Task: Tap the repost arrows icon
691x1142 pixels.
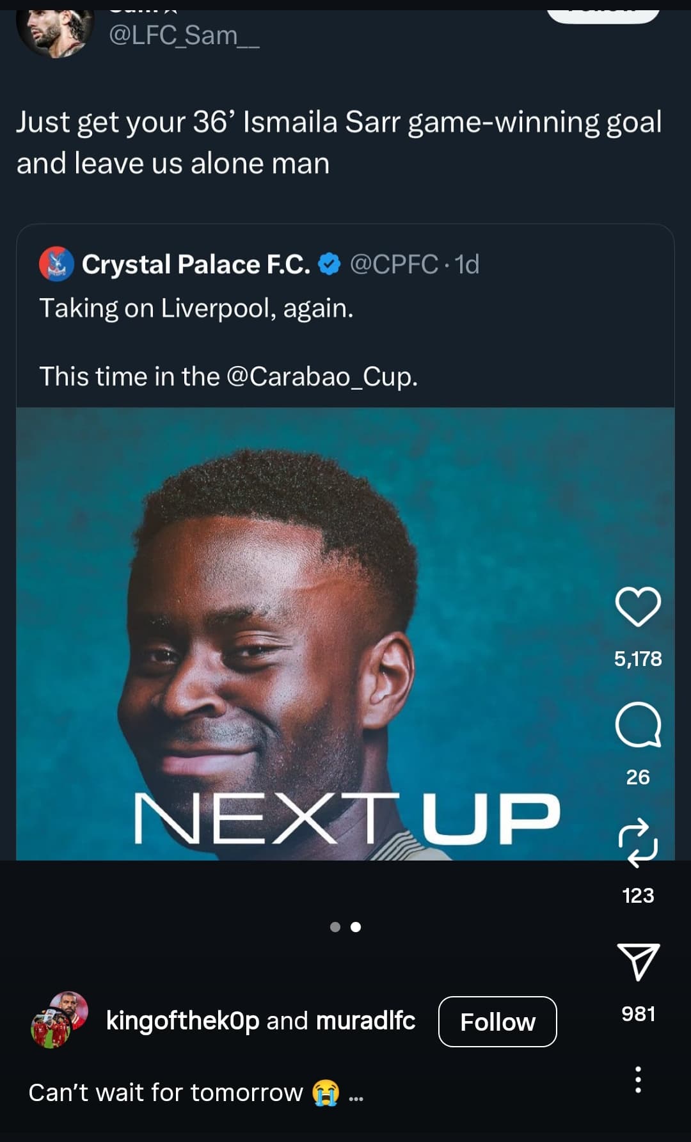Action: [638, 842]
